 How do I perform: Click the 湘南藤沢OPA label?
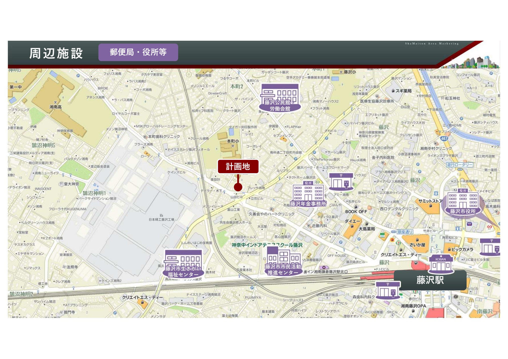click(413, 306)
